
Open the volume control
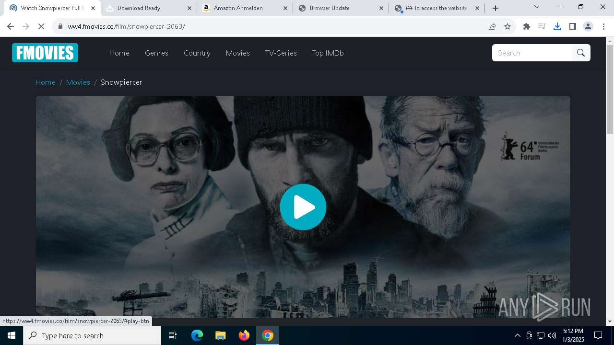[552, 335]
